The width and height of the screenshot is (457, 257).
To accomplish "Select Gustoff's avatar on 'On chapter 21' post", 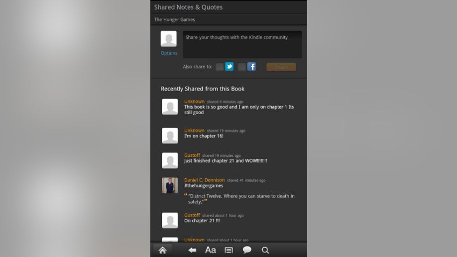I will (x=170, y=220).
